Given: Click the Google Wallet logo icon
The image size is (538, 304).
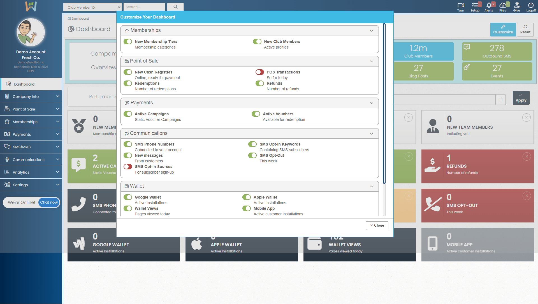Looking at the screenshot, I should click(x=79, y=243).
